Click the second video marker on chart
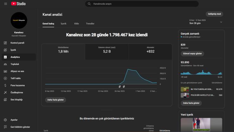Viewport: 234px width, 132px height. pos(124,87)
